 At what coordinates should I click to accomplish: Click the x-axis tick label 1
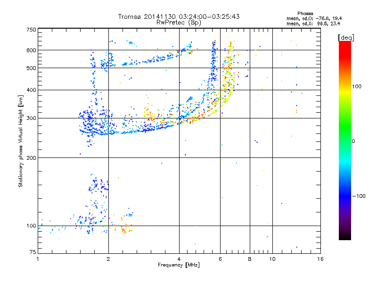[x=38, y=259]
